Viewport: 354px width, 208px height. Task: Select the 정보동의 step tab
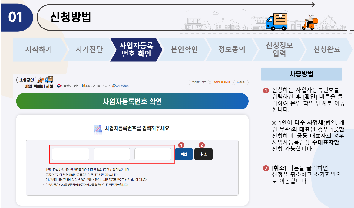click(232, 50)
